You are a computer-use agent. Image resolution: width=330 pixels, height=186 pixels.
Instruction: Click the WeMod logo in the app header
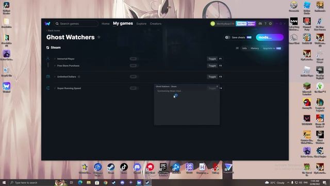click(x=47, y=24)
